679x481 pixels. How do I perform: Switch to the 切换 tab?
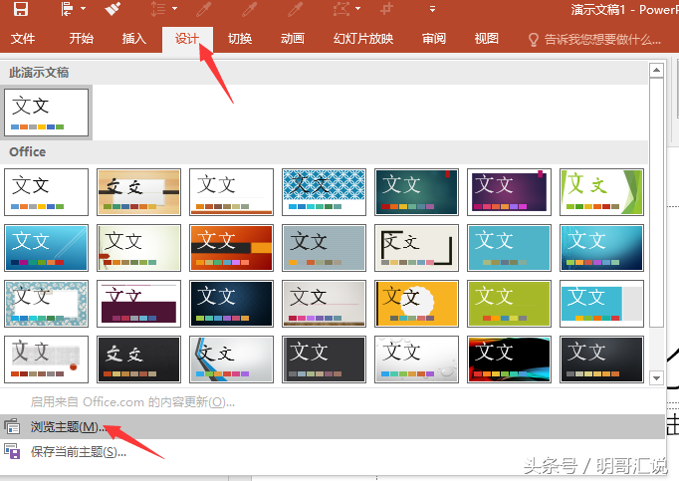tap(240, 39)
